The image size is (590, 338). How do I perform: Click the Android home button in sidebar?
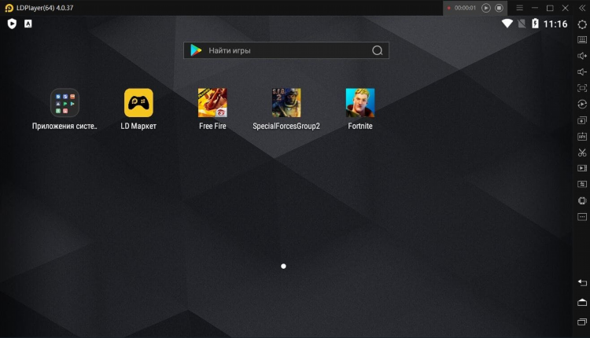coord(582,303)
